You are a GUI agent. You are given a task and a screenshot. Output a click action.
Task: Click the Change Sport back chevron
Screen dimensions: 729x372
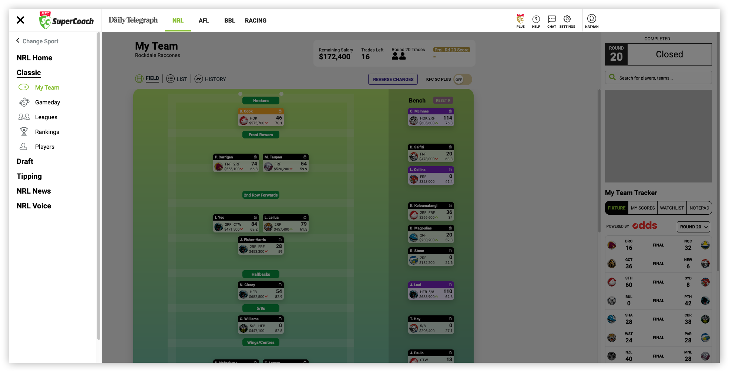tap(17, 41)
